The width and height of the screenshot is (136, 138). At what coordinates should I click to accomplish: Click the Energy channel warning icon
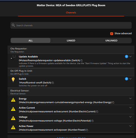[13, 100]
